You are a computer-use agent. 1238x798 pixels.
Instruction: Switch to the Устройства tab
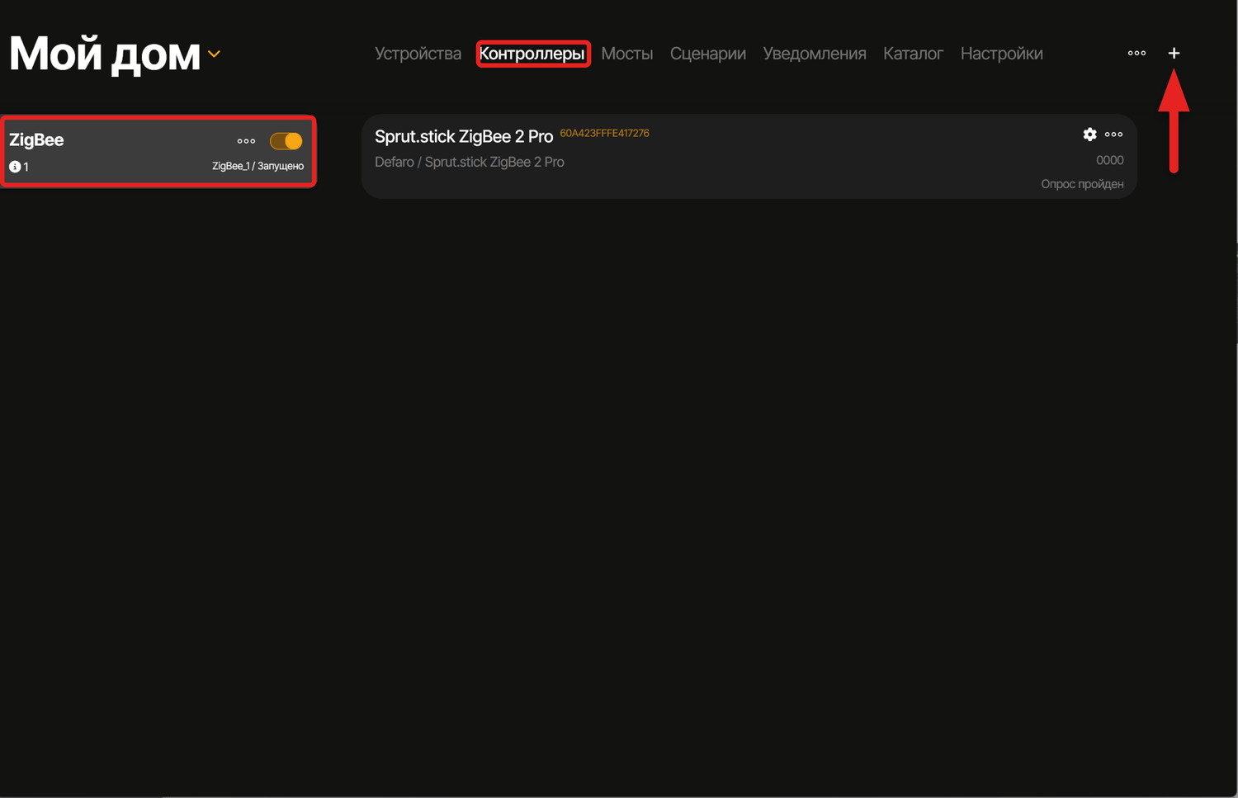(418, 54)
